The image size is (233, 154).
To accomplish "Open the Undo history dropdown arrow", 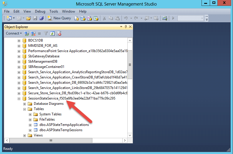I will (131, 18).
